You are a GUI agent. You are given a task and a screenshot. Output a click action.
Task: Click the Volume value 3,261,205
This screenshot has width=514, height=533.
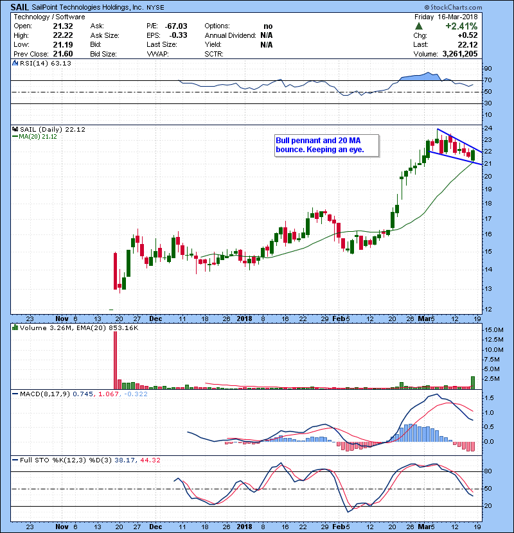(460, 54)
